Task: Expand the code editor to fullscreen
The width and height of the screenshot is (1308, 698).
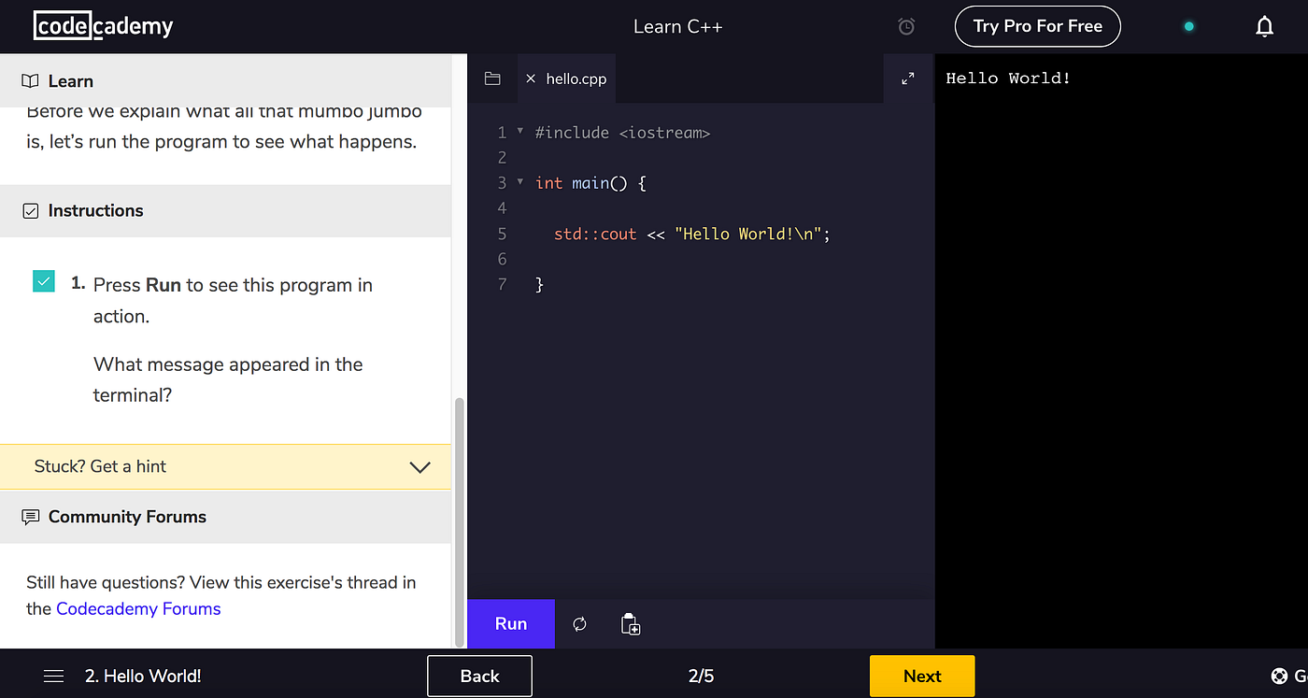Action: (x=906, y=78)
